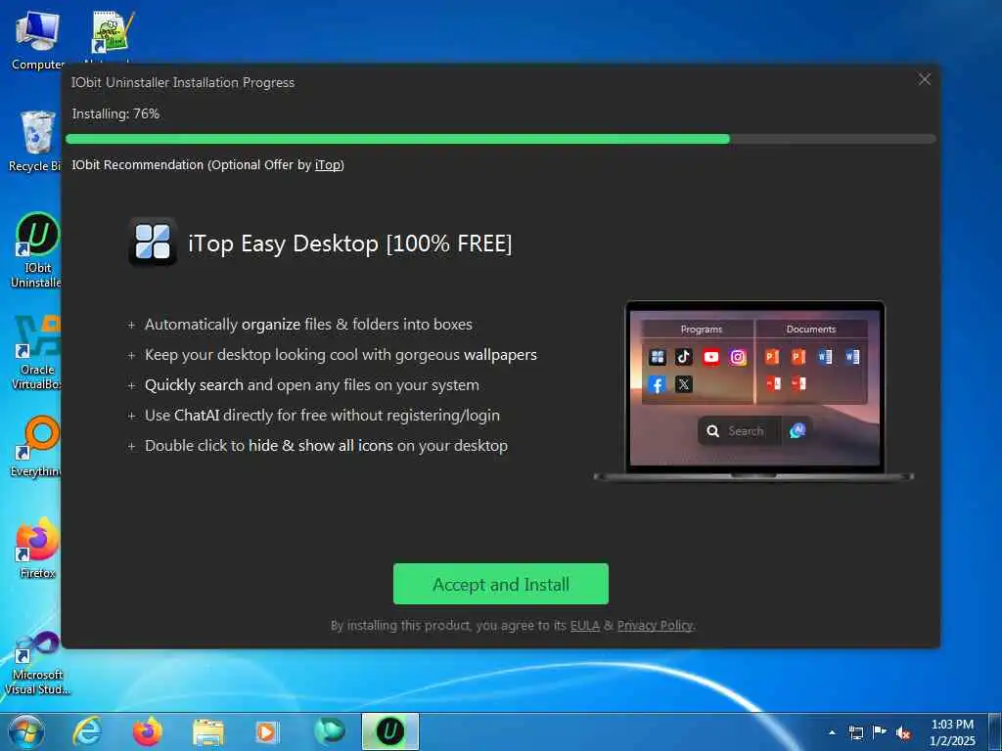Select the Firefox desktop shortcut
This screenshot has height=751, width=1002.
click(x=36, y=548)
